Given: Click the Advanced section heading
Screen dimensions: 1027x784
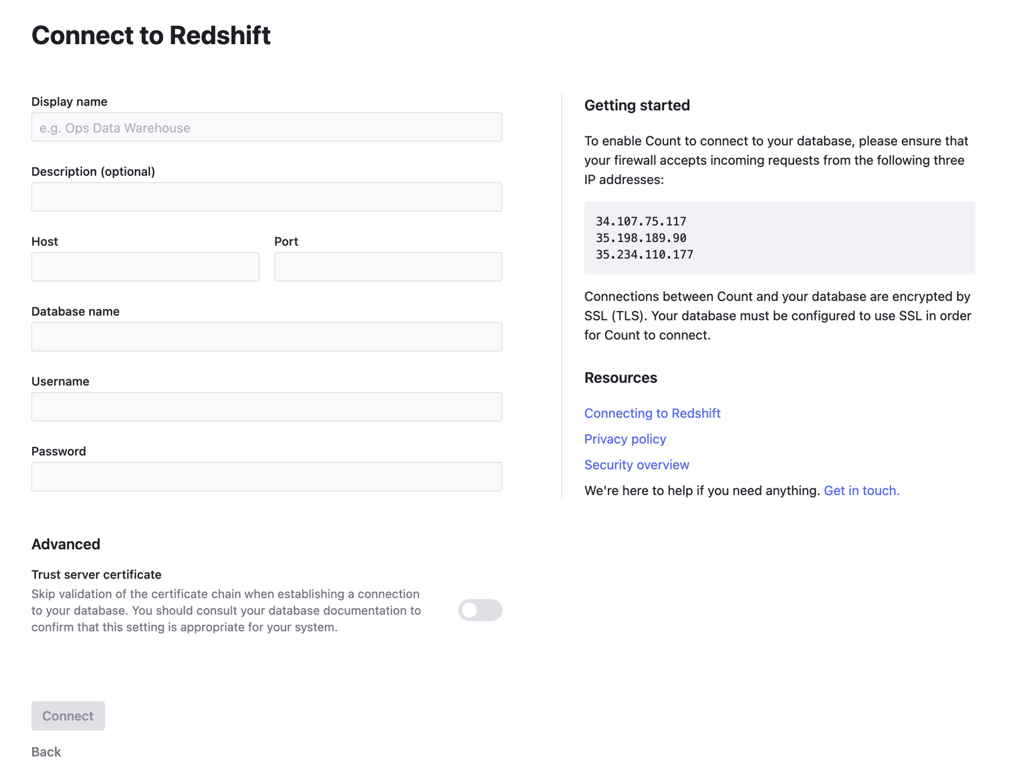Looking at the screenshot, I should 66,544.
